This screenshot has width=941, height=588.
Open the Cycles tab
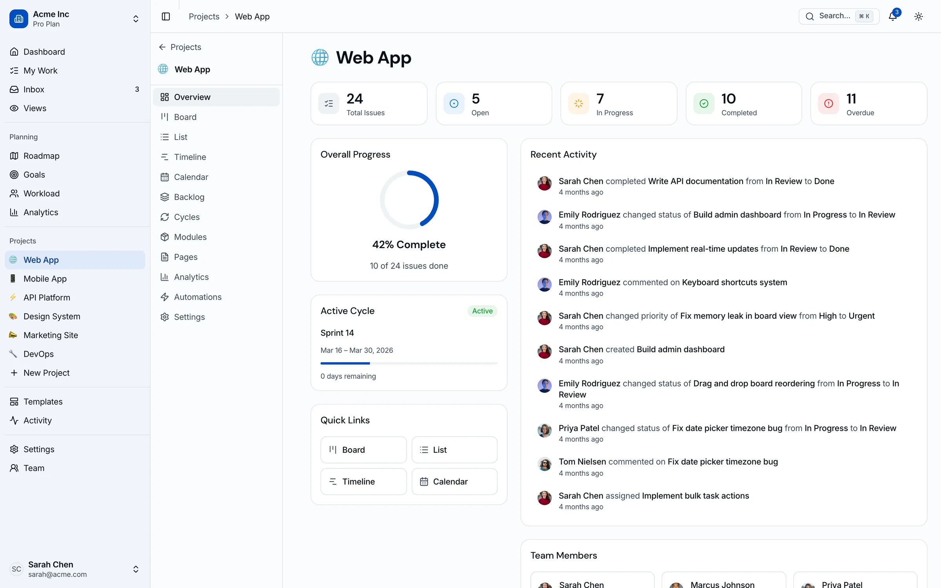click(x=216, y=217)
